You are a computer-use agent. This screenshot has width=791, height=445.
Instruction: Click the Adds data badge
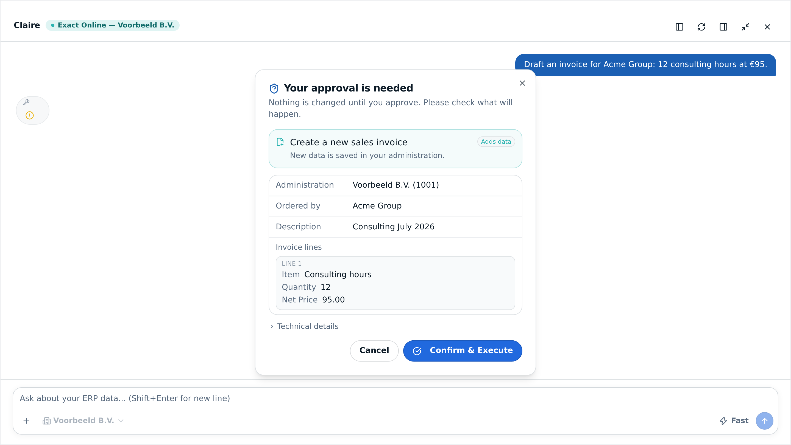pyautogui.click(x=496, y=141)
